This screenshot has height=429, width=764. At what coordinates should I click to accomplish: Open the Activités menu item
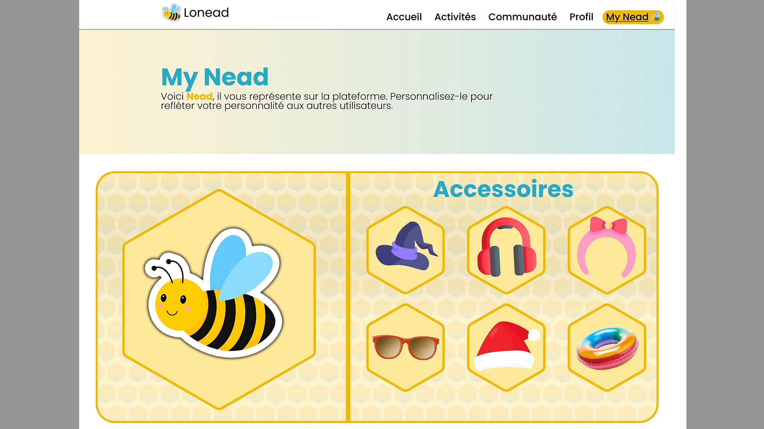coord(455,17)
